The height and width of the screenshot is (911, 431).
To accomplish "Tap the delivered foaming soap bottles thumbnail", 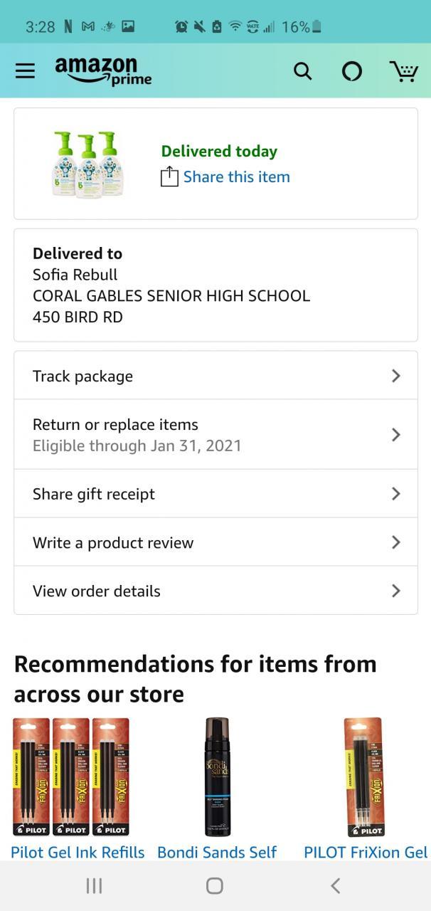I will (88, 164).
